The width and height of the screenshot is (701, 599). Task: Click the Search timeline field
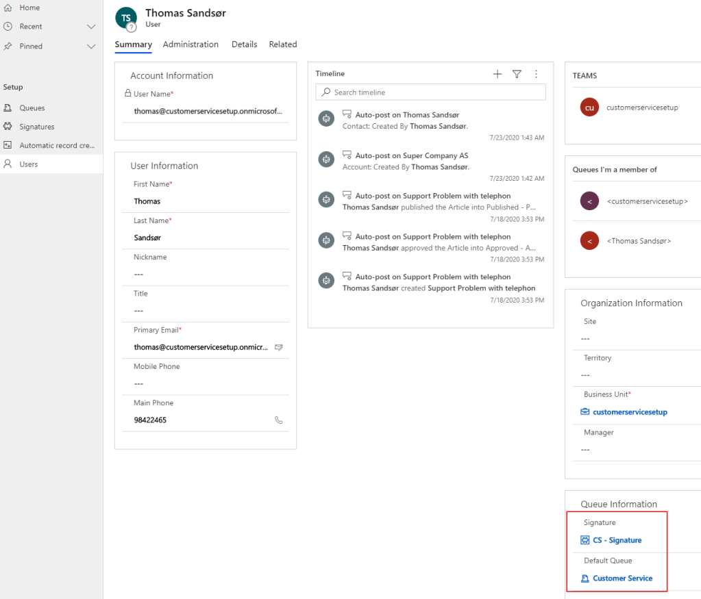pos(430,92)
